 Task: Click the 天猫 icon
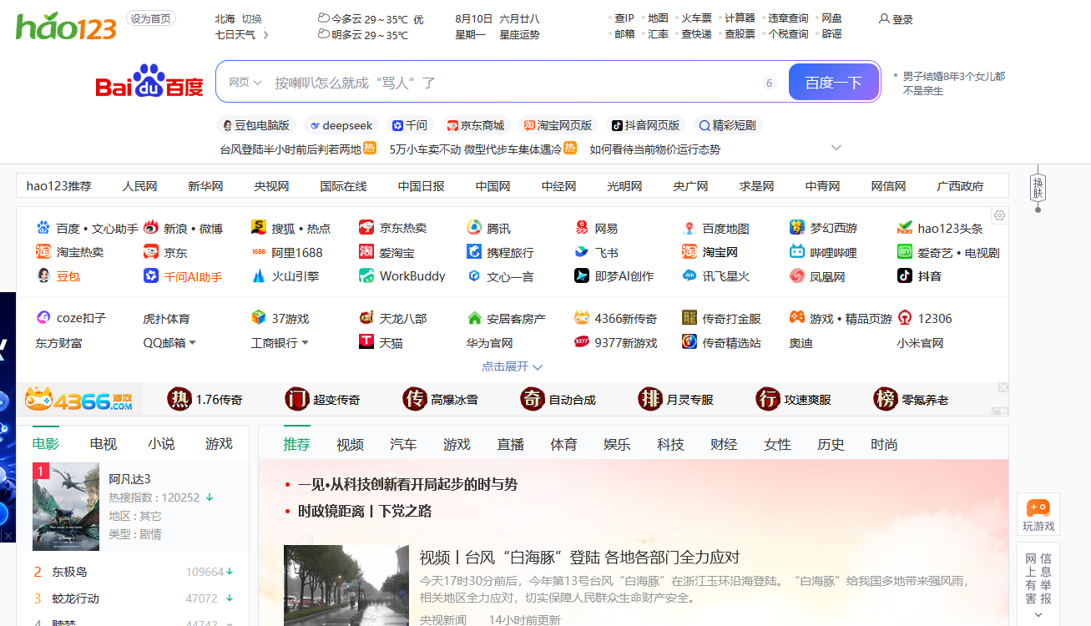point(366,342)
